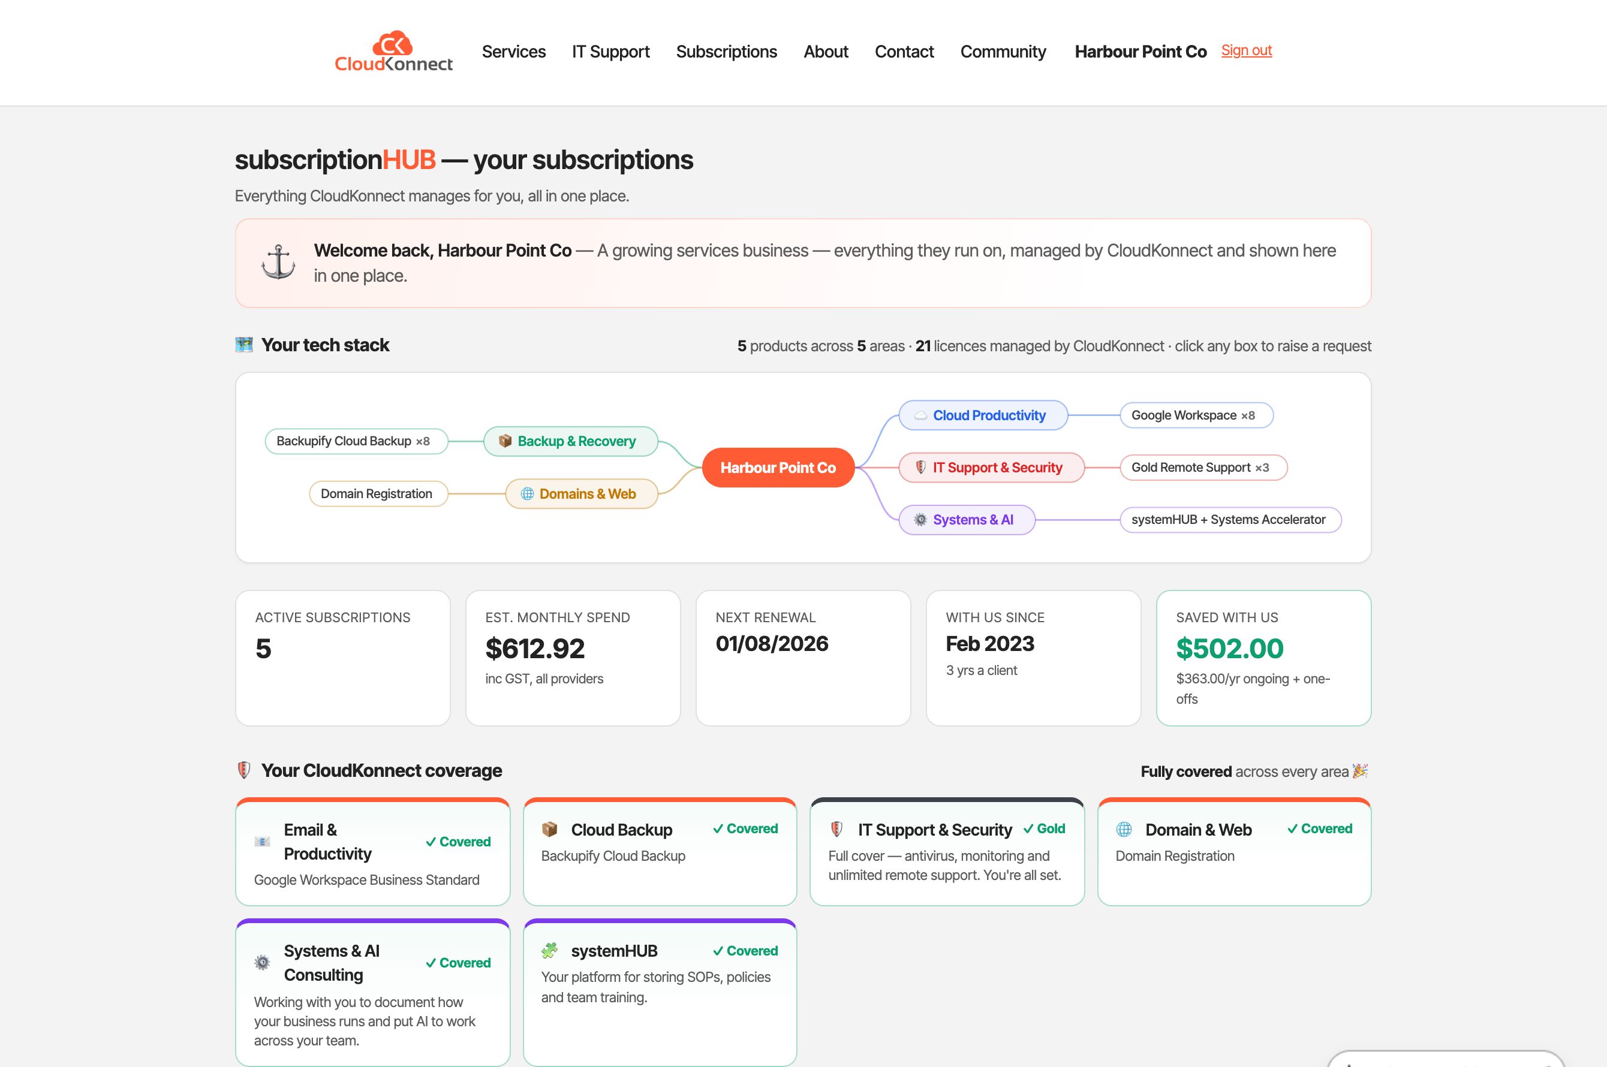The height and width of the screenshot is (1067, 1607).
Task: Click the shield icon on IT Support & Security card
Action: [x=836, y=830]
